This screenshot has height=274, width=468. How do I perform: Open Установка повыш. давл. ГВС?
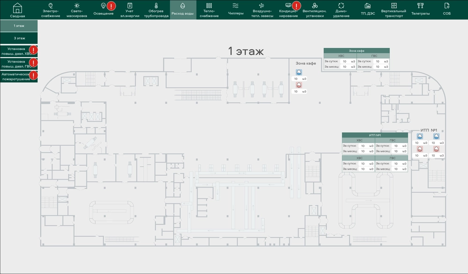click(x=16, y=63)
